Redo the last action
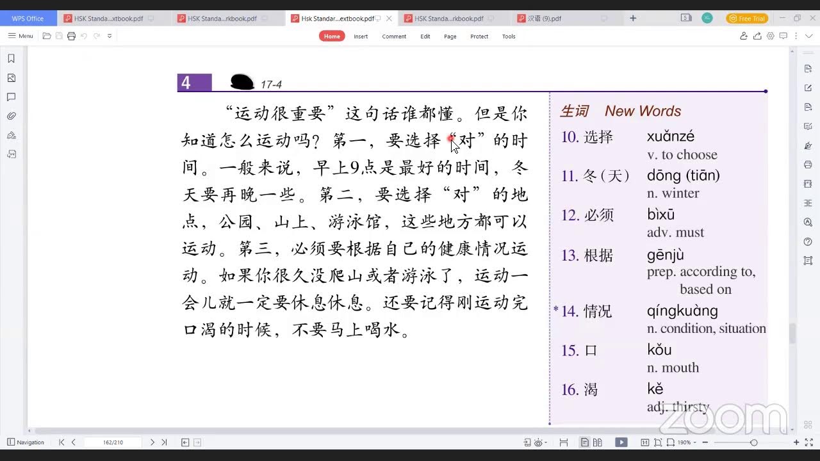This screenshot has width=820, height=461. point(97,36)
